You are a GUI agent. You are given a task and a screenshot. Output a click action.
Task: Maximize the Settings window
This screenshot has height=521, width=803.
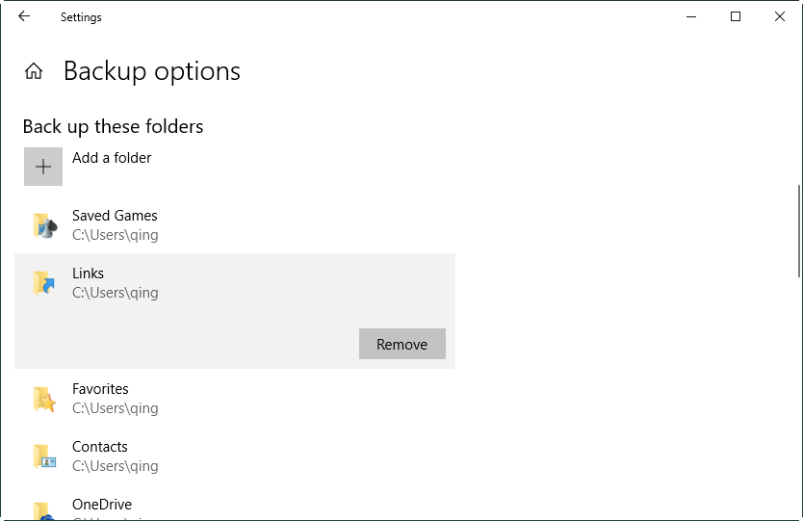pos(736,16)
